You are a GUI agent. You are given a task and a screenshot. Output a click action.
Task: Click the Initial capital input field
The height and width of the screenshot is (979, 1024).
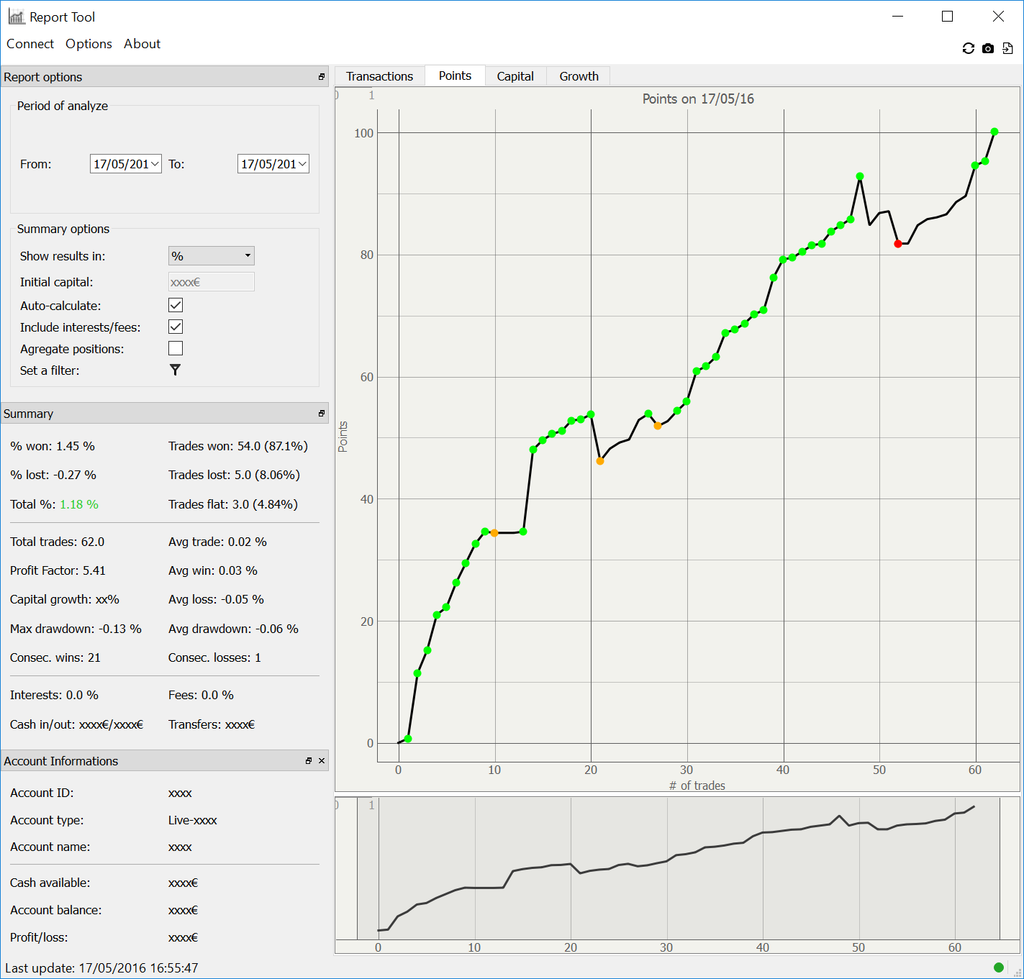(x=212, y=282)
